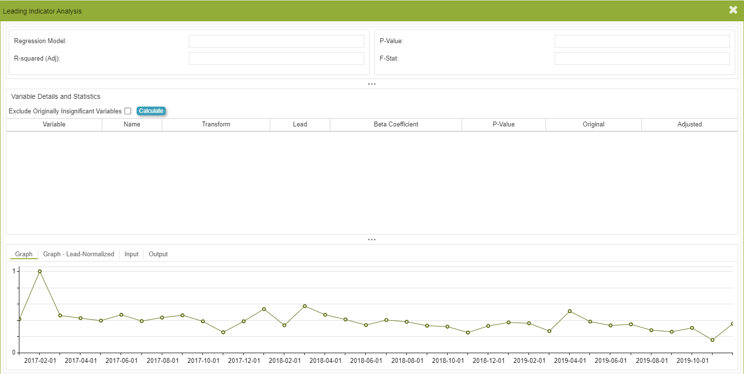Click the peak data point at 2017-02-01

(40, 271)
